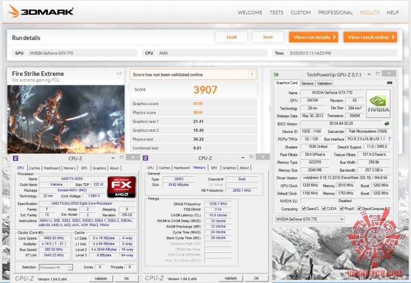Screen dimensions: 411x283
Task: Click the Load button
Action: pos(231,37)
